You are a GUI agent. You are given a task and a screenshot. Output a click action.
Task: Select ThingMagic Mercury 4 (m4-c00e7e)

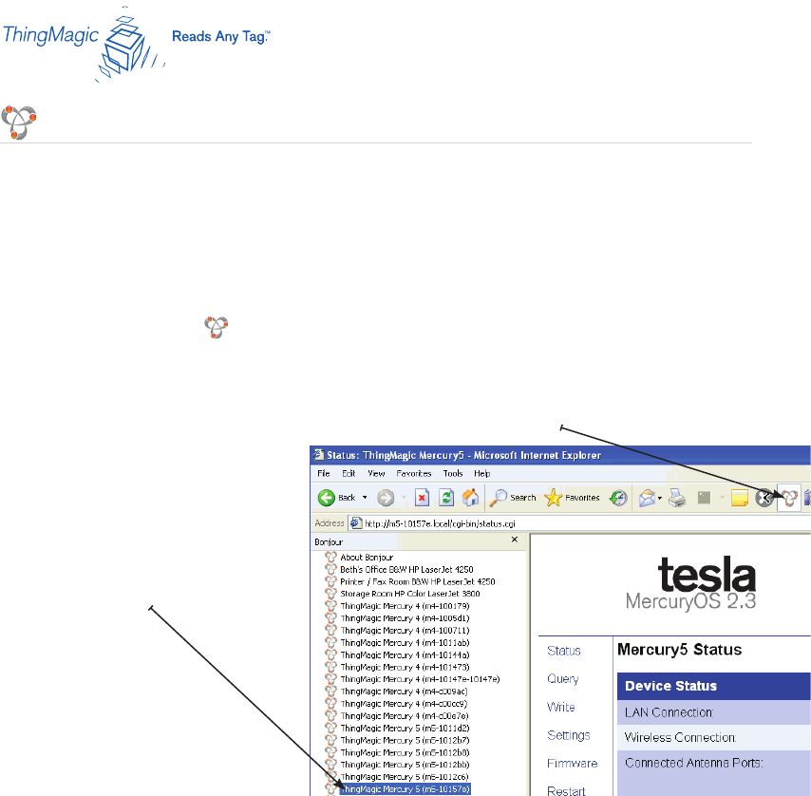coord(404,716)
